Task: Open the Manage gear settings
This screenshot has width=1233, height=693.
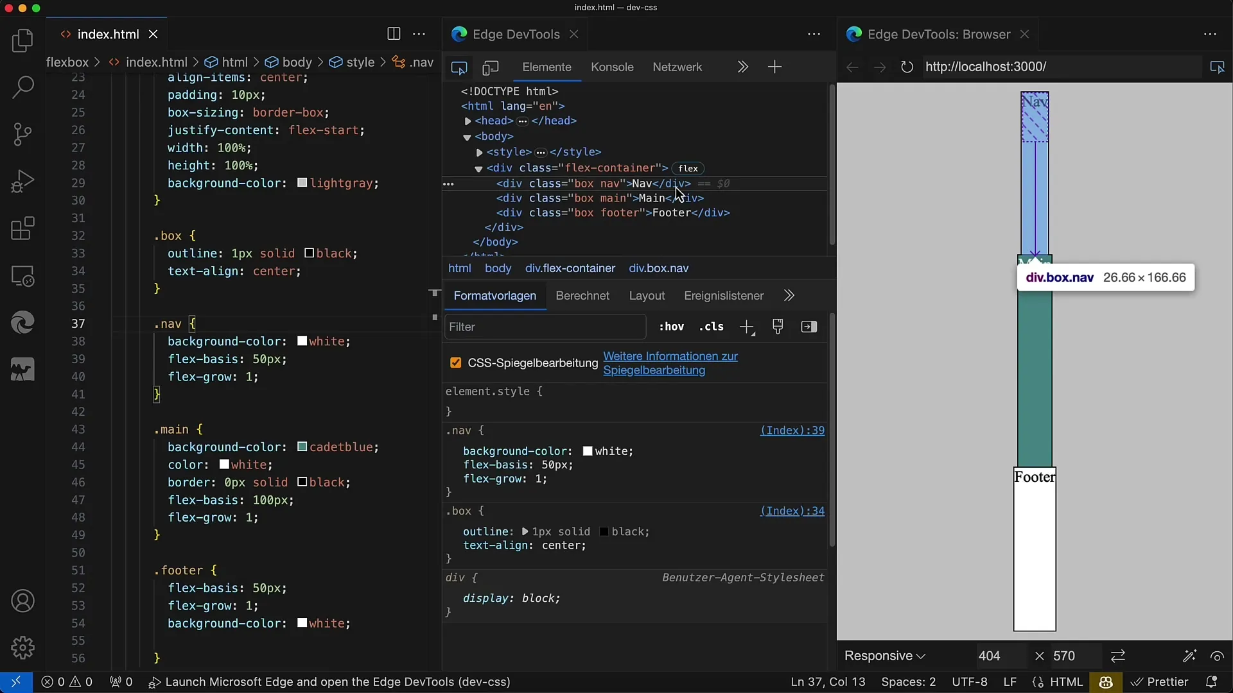Action: 22,647
